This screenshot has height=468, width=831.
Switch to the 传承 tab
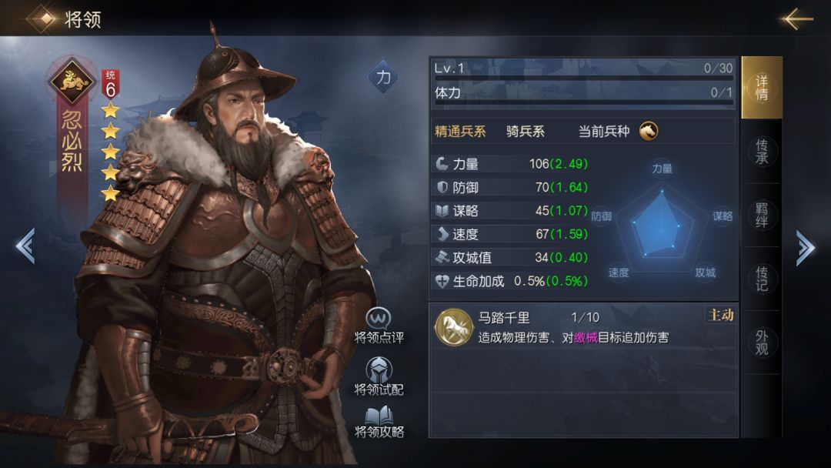pos(762,152)
